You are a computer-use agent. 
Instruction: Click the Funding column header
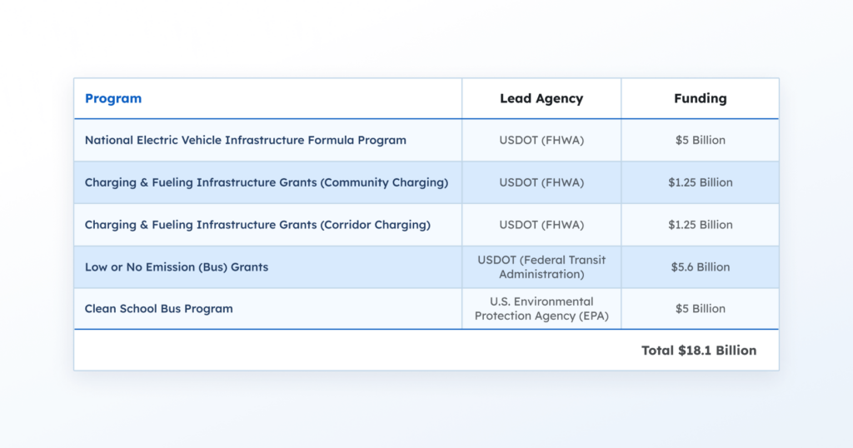[x=700, y=98]
